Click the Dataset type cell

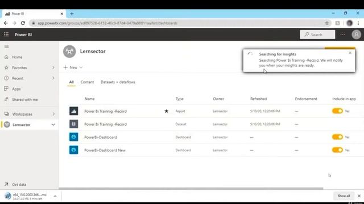pos(181,124)
